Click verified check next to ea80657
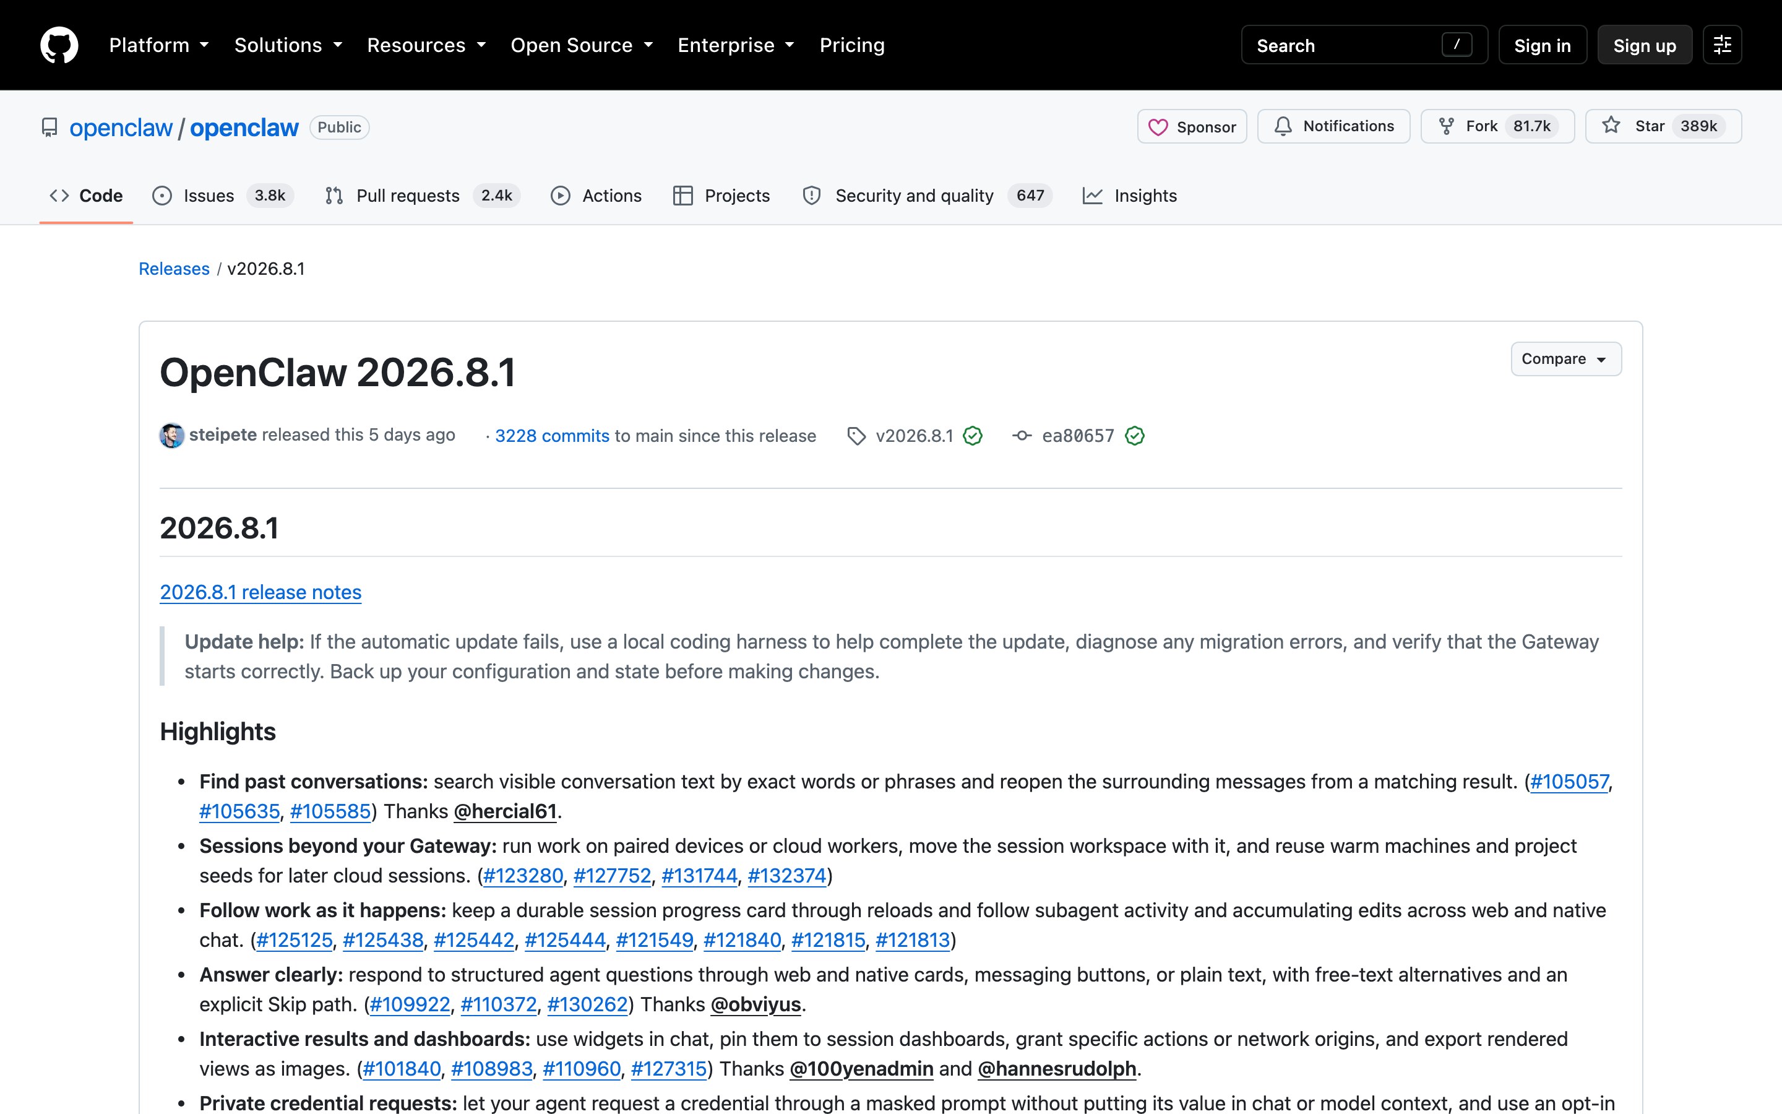This screenshot has height=1114, width=1782. click(x=1135, y=436)
